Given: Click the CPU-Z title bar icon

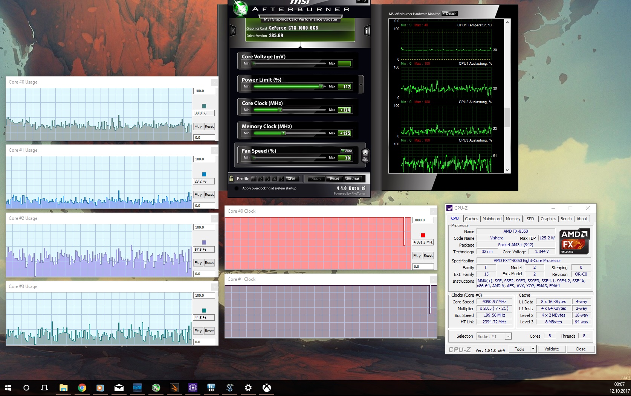Looking at the screenshot, I should 449,208.
